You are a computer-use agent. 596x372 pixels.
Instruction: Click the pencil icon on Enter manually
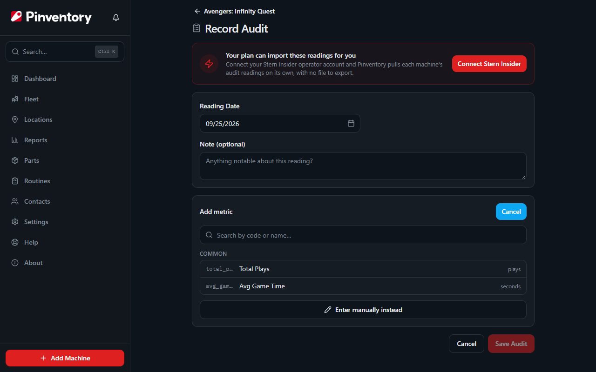328,310
